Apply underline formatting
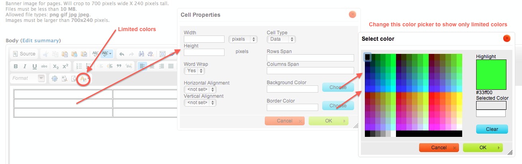Image resolution: width=522 pixels, height=164 pixels. [35, 66]
